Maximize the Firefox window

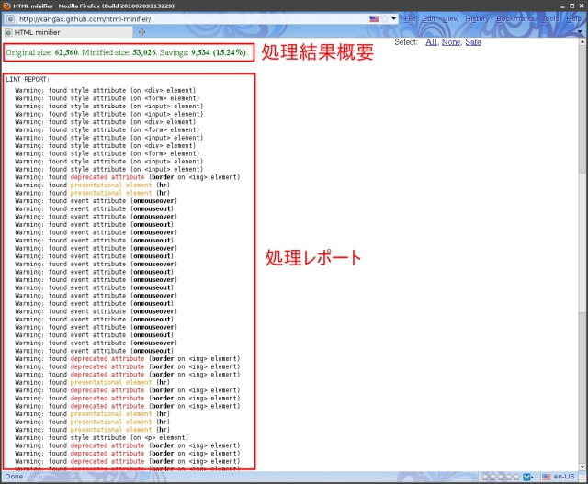coord(571,6)
